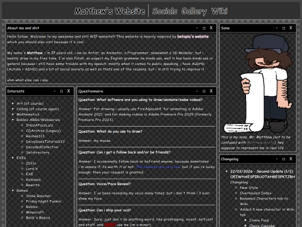Click the '22/03/2026 - Second Update' changelog entry
The width and height of the screenshot is (302, 227).
pos(262,172)
